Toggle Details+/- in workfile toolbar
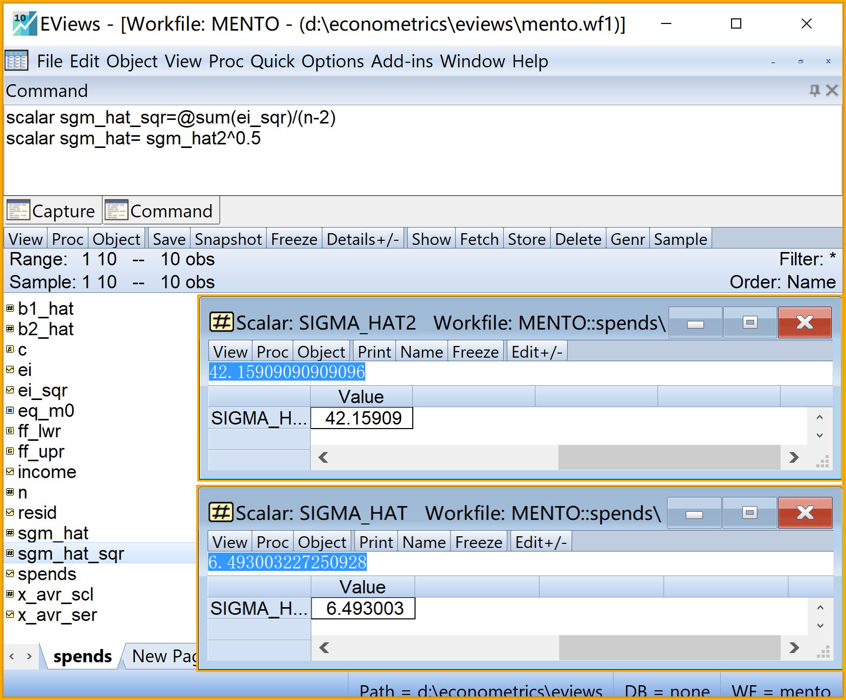The height and width of the screenshot is (700, 846). [363, 239]
